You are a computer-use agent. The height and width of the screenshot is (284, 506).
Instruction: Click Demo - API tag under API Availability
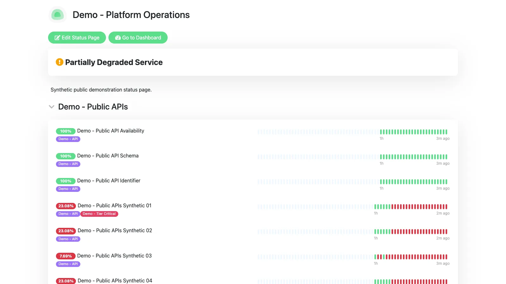point(68,139)
